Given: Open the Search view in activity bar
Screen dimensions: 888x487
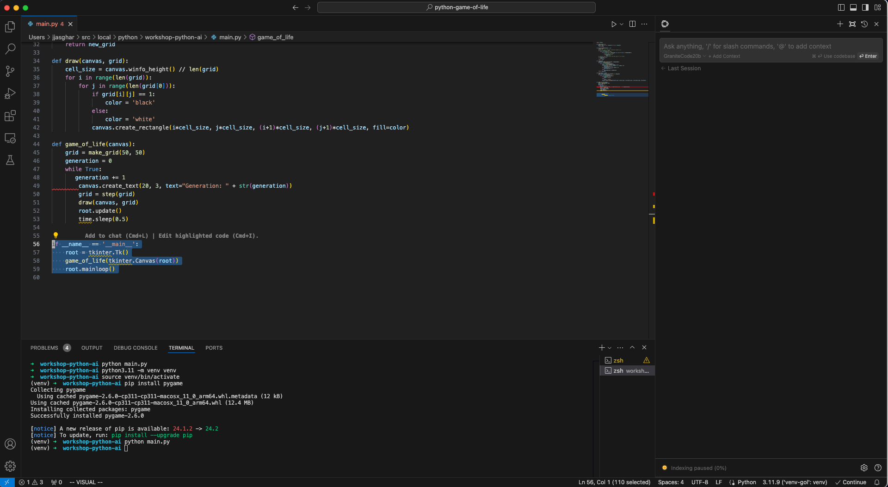Looking at the screenshot, I should pyautogui.click(x=10, y=49).
